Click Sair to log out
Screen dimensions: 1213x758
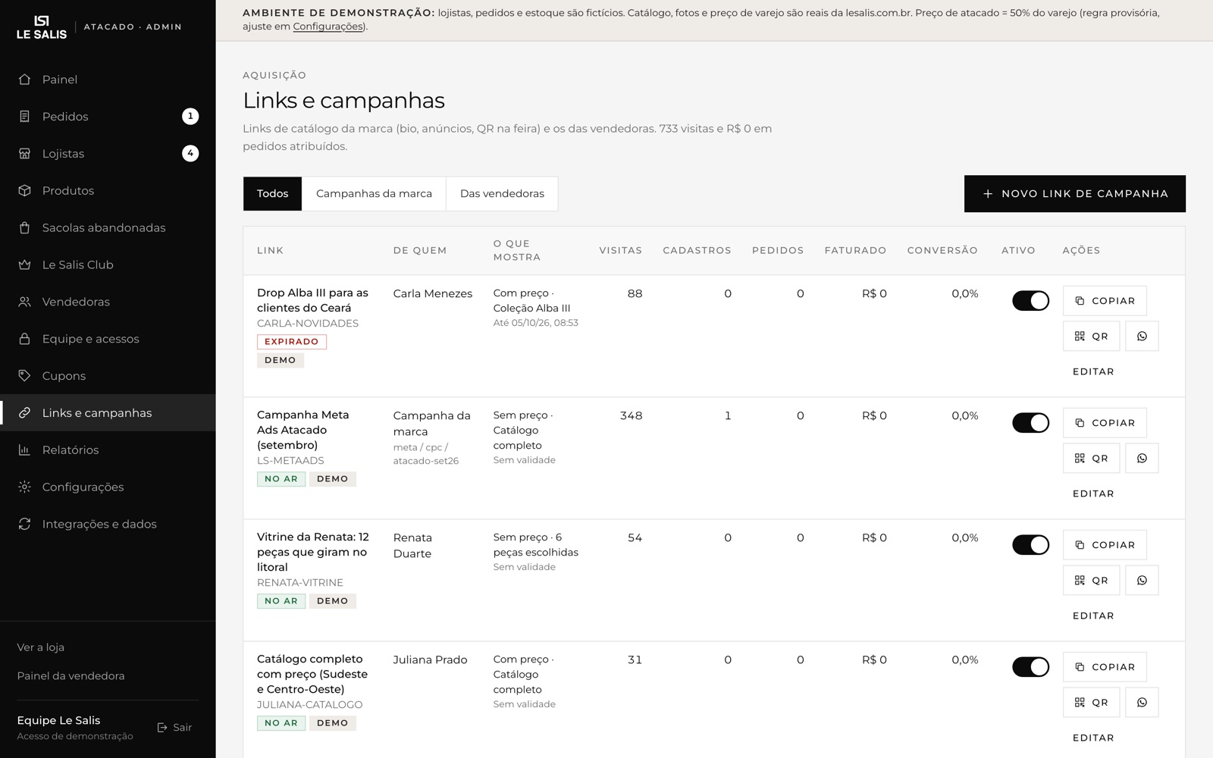pyautogui.click(x=174, y=728)
